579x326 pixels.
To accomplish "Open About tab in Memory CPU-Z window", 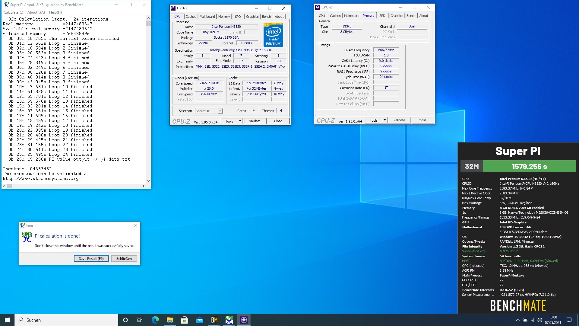I will (424, 16).
